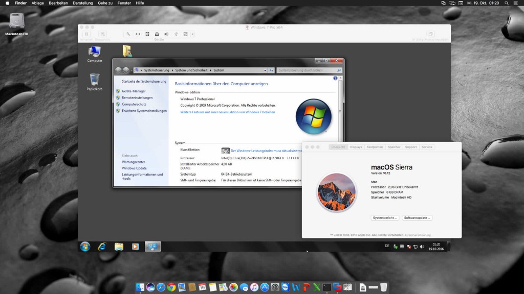Image resolution: width=524 pixels, height=294 pixels.
Task: Open the Windows Update link
Action: tap(134, 168)
